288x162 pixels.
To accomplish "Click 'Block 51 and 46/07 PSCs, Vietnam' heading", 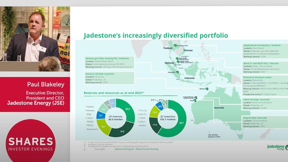I will (x=261, y=63).
